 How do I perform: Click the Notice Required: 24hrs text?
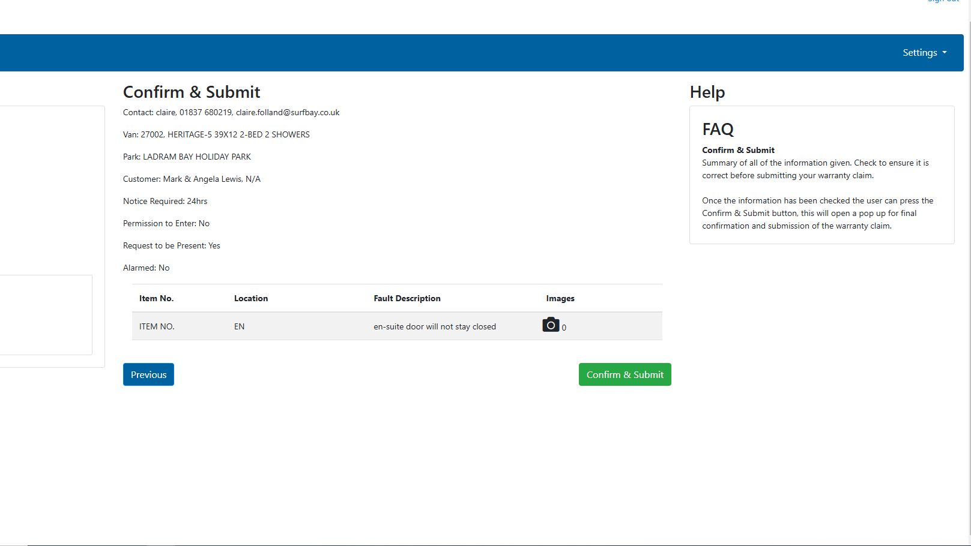coord(165,201)
